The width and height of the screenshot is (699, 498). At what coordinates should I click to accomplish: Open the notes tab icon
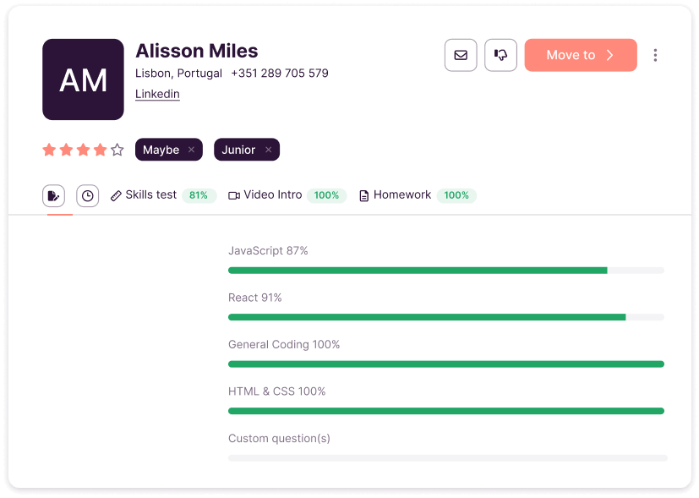pos(53,196)
